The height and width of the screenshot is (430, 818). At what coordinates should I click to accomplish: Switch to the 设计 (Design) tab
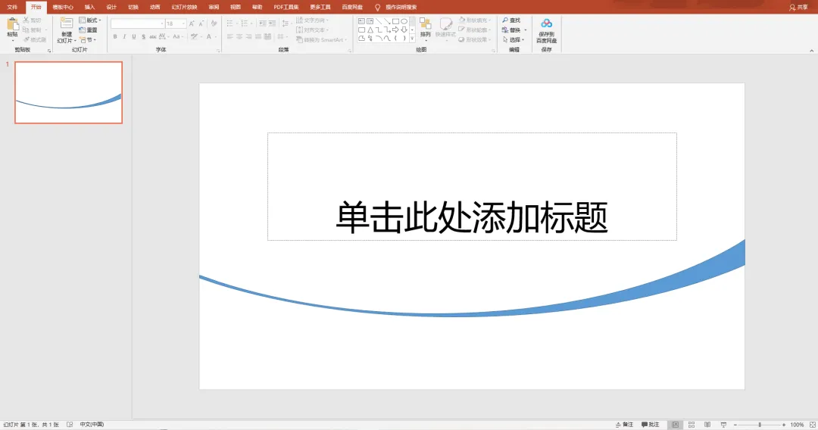[x=111, y=8]
